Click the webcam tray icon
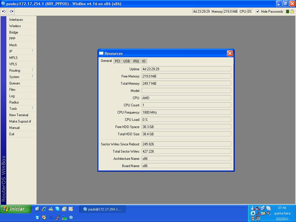 pyautogui.click(x=269, y=214)
